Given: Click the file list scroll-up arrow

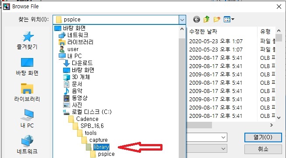Looking at the screenshot, I should click(279, 31).
